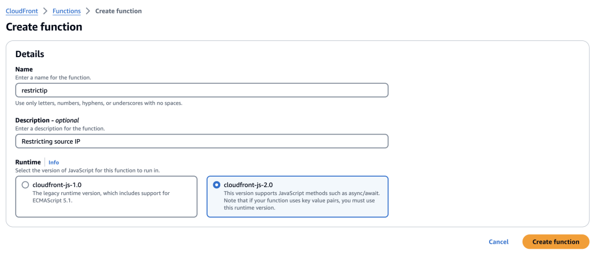Focus the Description field 'Restricting source IP'
This screenshot has width=592, height=254.
[x=201, y=141]
